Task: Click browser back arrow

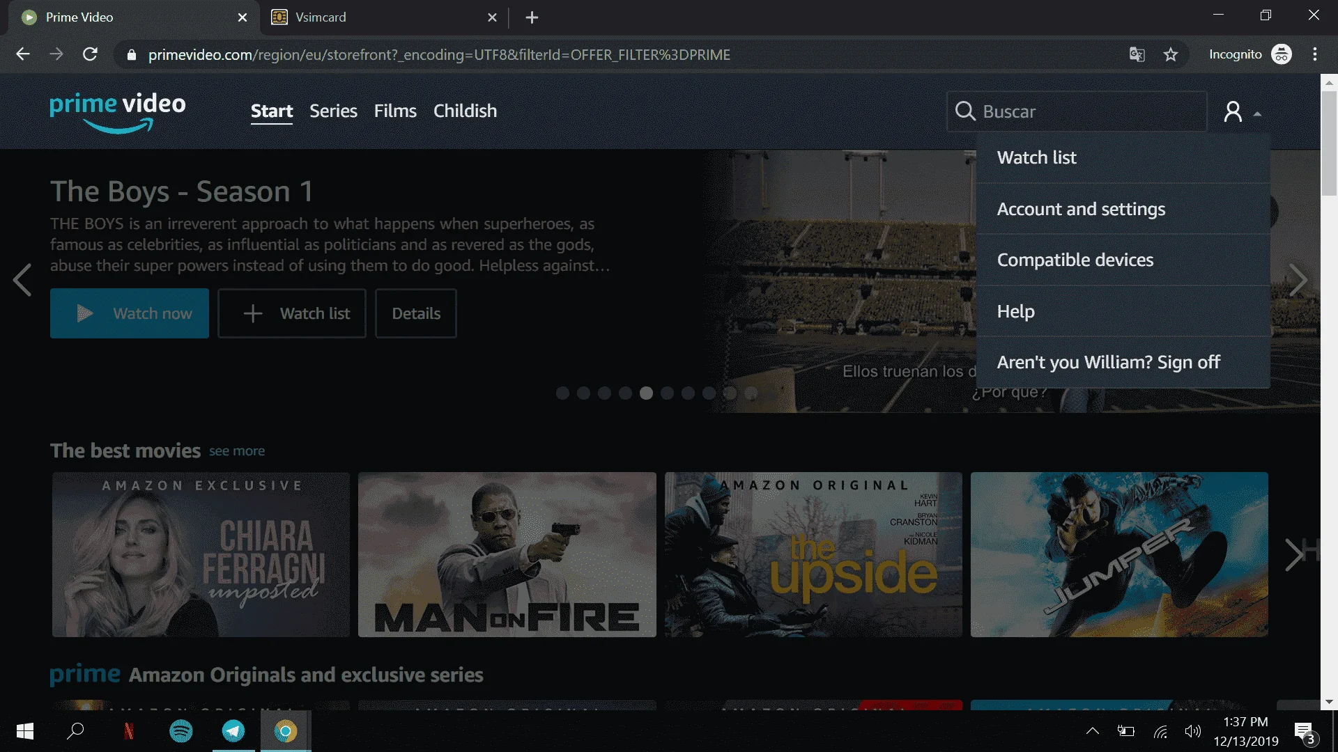Action: (23, 54)
